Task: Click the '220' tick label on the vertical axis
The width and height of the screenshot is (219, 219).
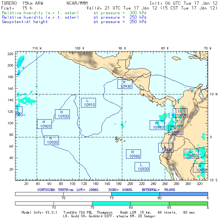Action: pos(10,54)
